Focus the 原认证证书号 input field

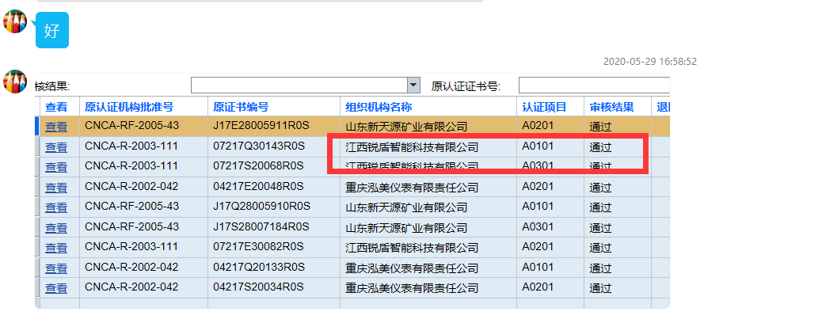click(x=594, y=85)
